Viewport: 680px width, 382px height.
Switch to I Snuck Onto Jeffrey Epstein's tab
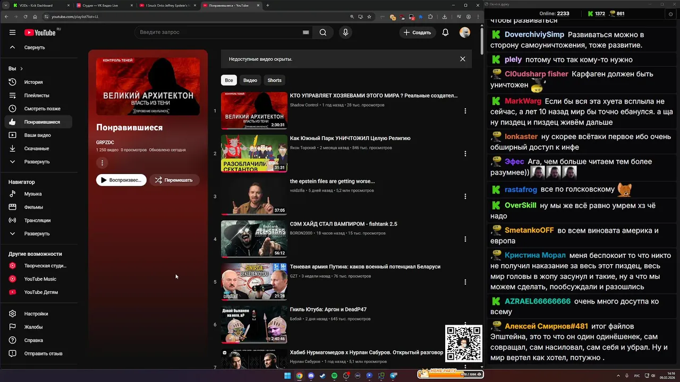coord(167,5)
